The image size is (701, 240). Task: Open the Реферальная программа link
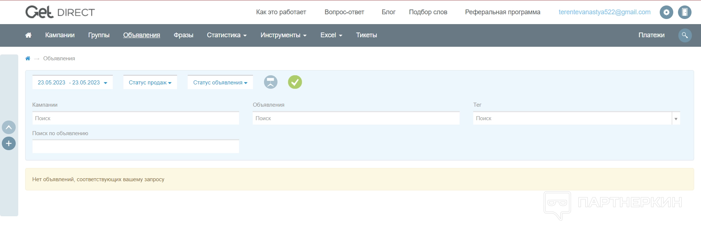tap(502, 12)
